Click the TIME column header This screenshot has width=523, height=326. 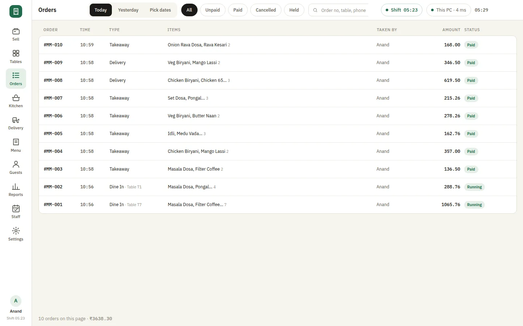coord(85,30)
